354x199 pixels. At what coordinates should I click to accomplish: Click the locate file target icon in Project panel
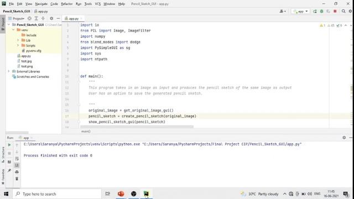tap(29, 18)
